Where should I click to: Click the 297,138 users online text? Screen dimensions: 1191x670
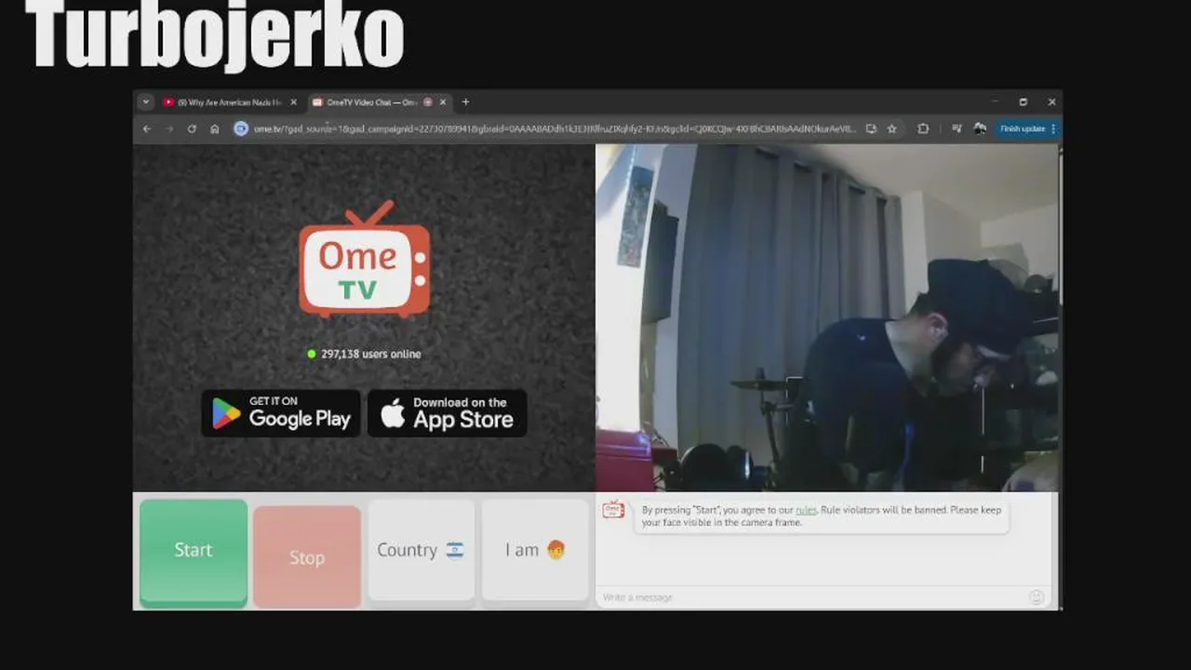[370, 354]
